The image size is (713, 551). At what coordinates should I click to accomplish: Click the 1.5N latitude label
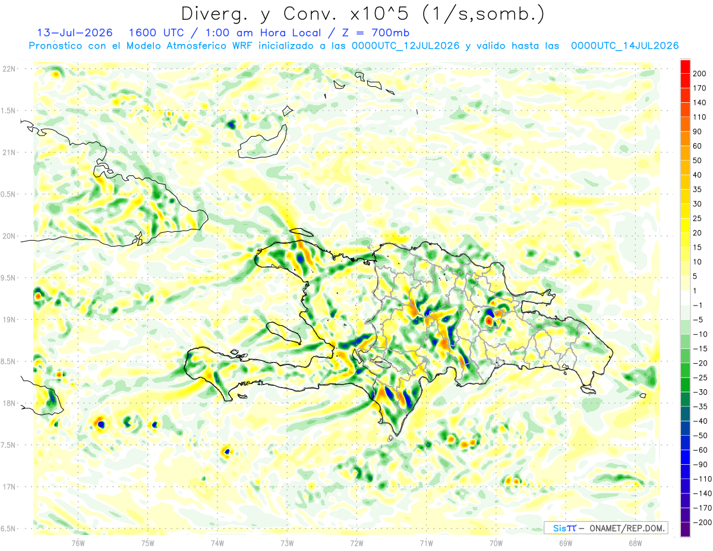pos(8,111)
